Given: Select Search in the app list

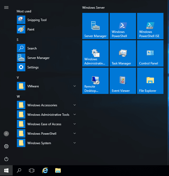Looking at the screenshot, I should (x=32, y=48).
